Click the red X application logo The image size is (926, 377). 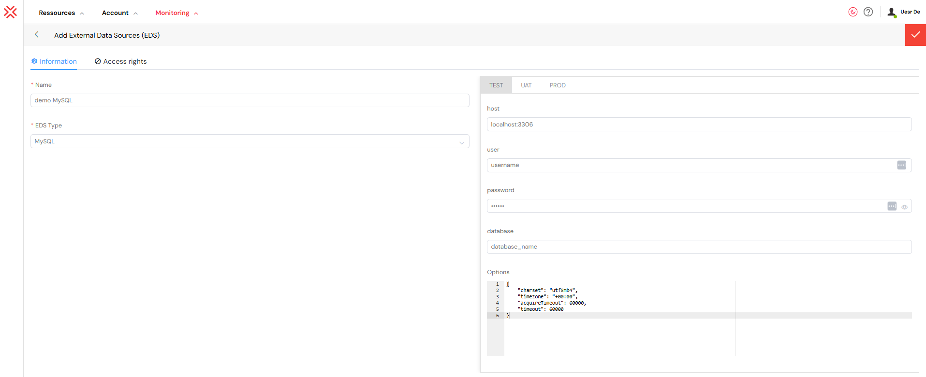pyautogui.click(x=10, y=12)
